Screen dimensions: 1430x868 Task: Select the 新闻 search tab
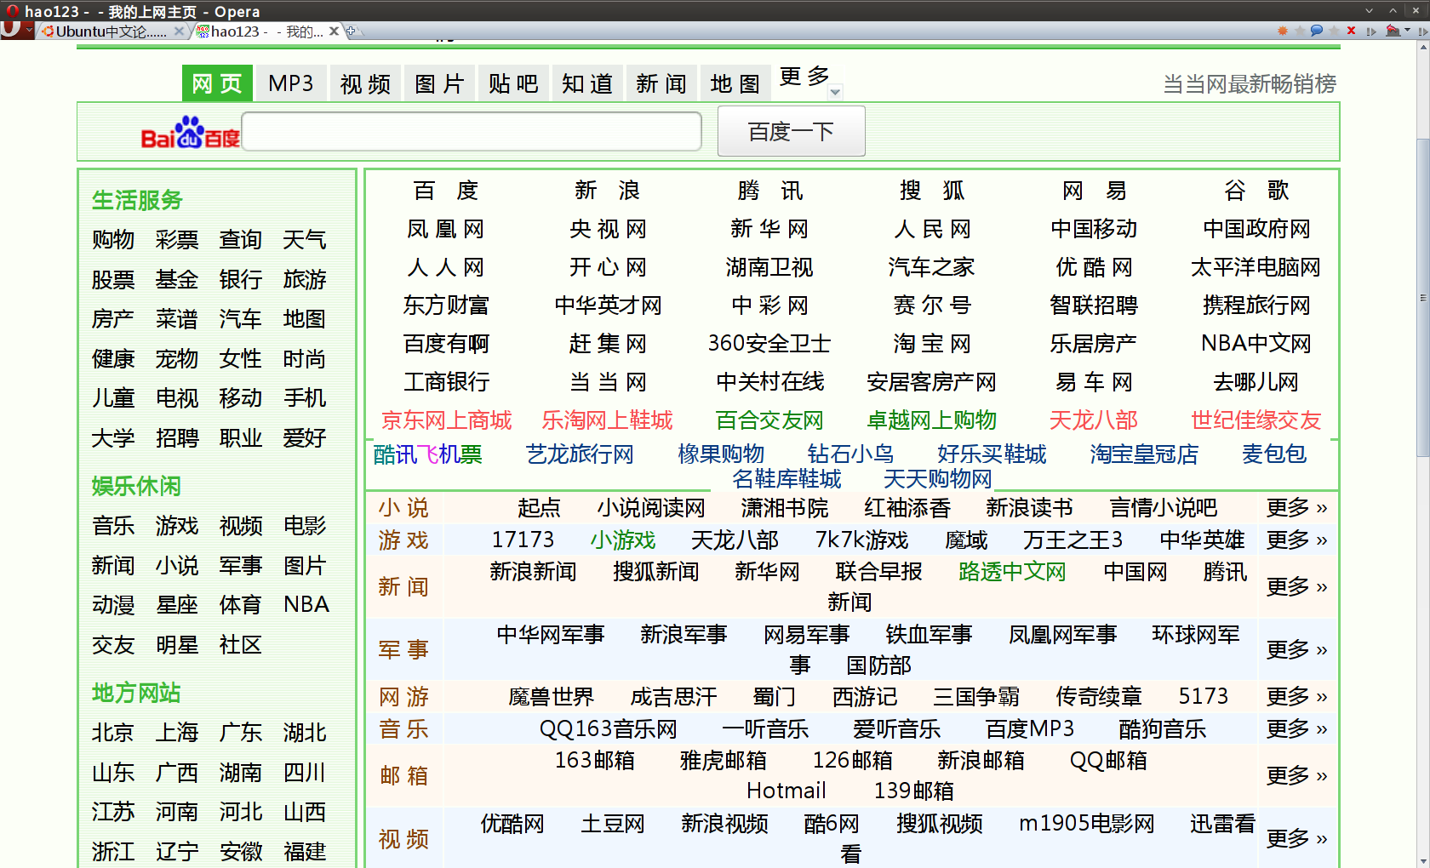click(661, 83)
